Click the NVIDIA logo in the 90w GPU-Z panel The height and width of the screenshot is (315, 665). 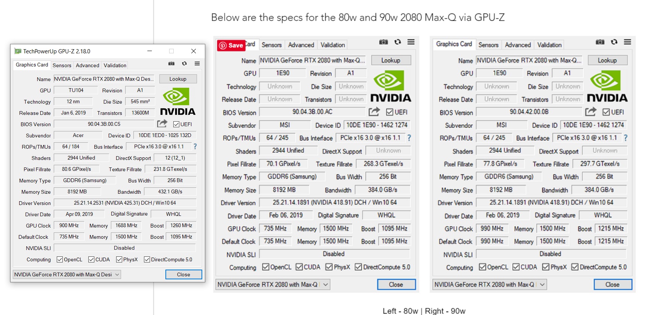[x=607, y=86]
